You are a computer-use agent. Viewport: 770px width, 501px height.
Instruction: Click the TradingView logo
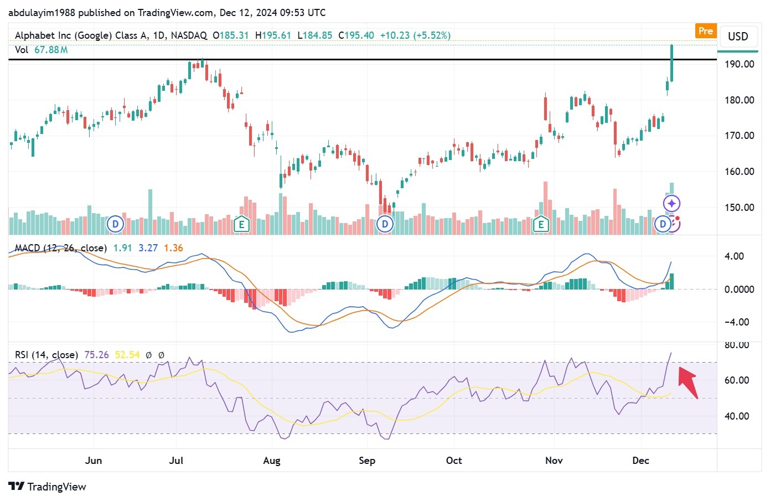[48, 487]
